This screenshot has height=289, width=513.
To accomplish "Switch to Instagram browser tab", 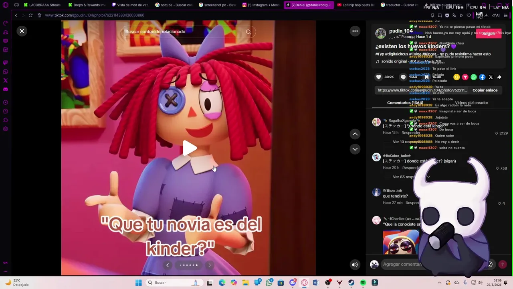I will coord(261,5).
